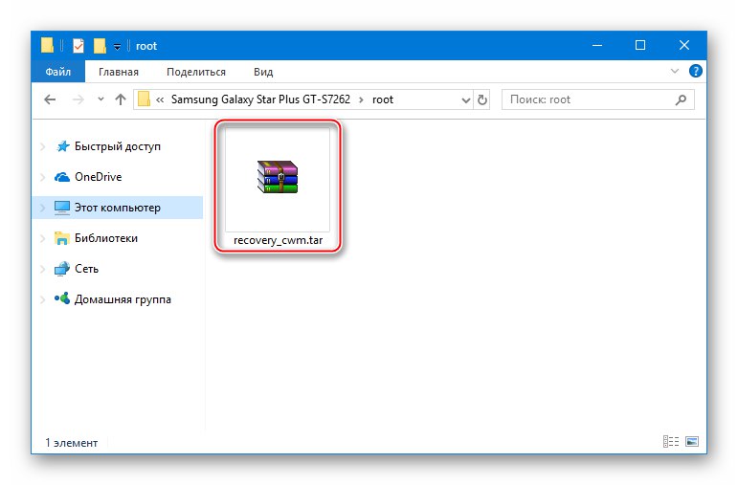
Task: Click the 1 элемент status text
Action: point(72,443)
